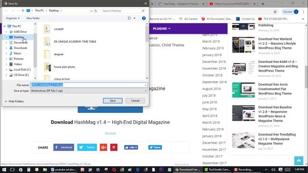
Task: Open the January 2018 archive link
Action: [212, 136]
